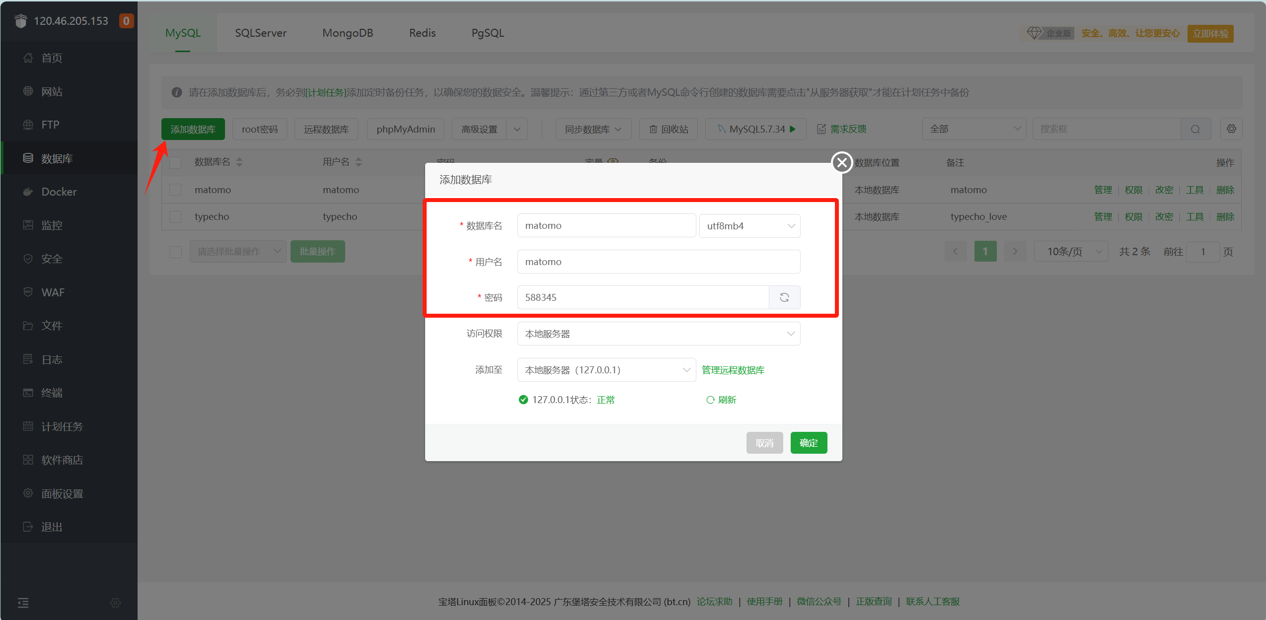Open the utf8mb4 charset dropdown

(x=749, y=226)
